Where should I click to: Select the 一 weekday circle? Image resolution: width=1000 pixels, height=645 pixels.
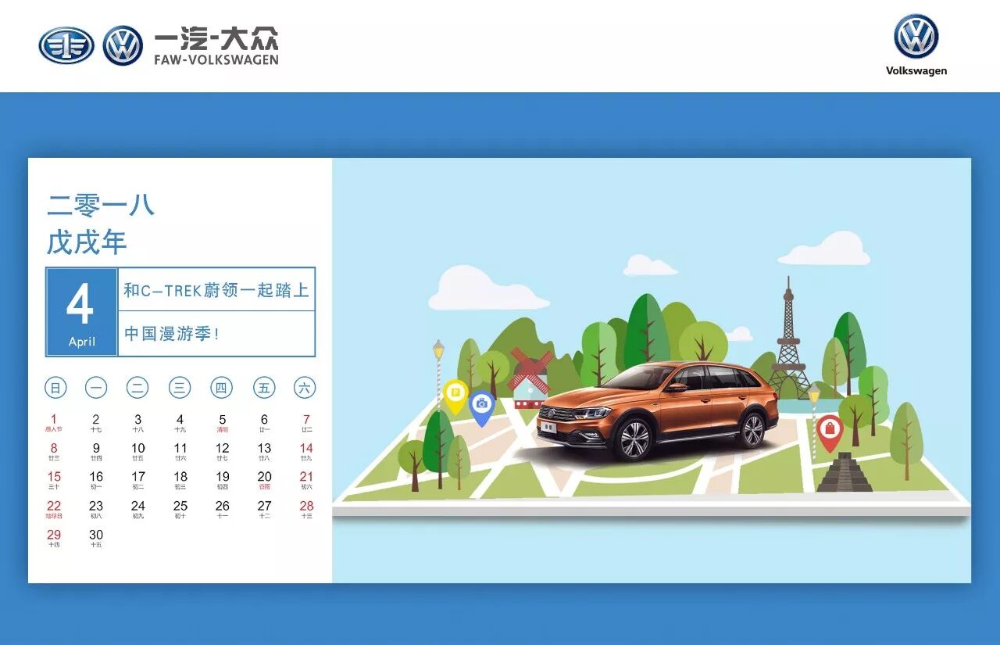[96, 387]
